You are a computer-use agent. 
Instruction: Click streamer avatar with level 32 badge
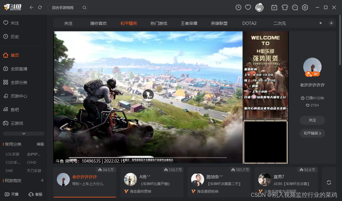tap(312, 67)
